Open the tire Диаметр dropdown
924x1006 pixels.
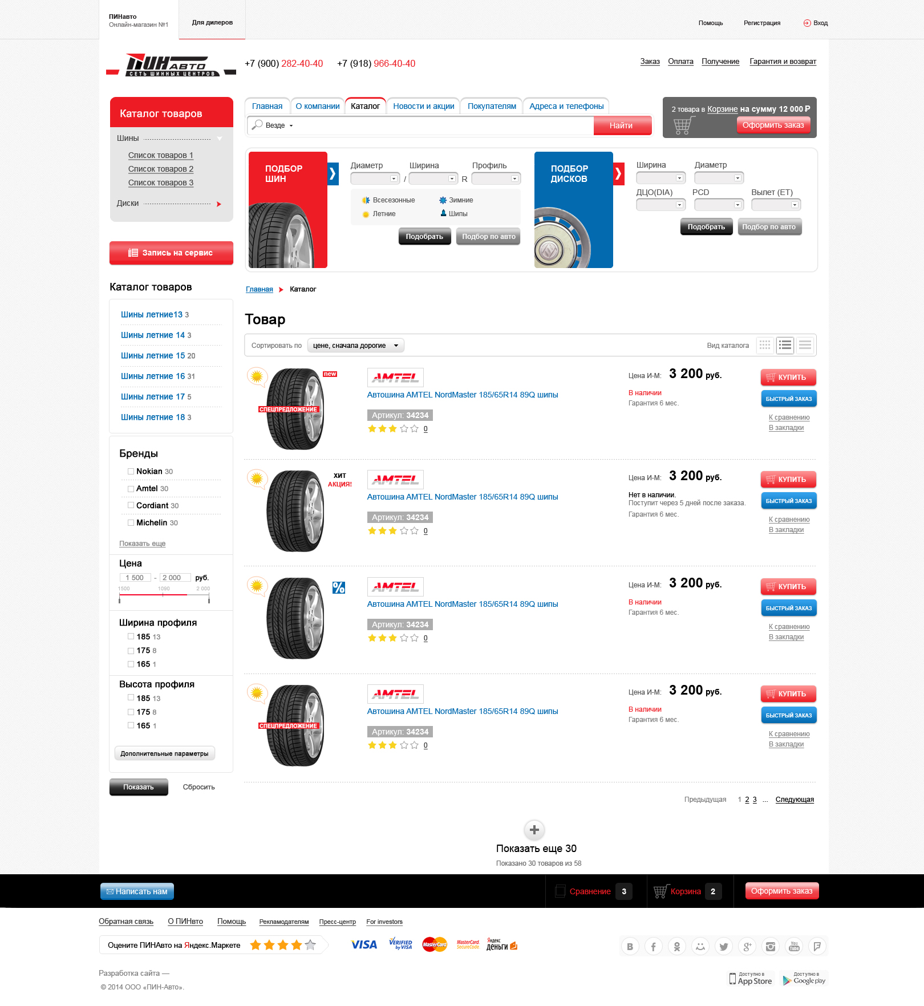pos(375,179)
